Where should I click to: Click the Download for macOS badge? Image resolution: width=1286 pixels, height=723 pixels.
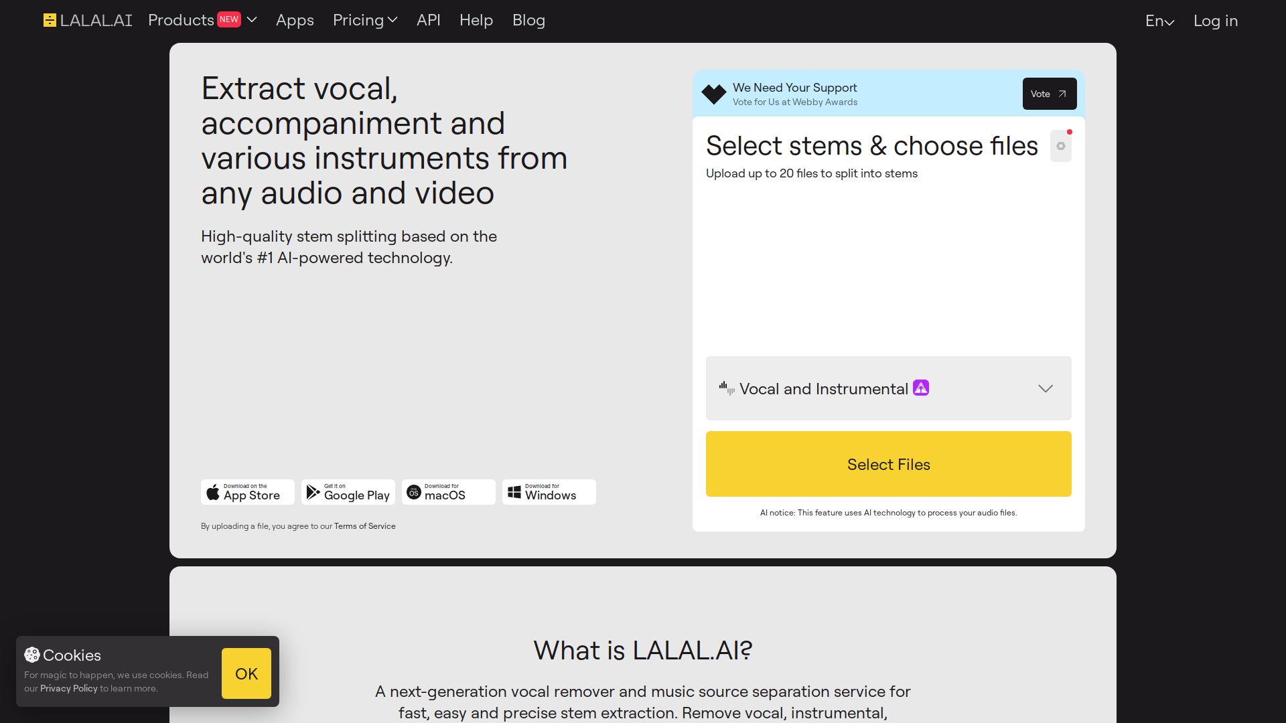click(x=448, y=491)
